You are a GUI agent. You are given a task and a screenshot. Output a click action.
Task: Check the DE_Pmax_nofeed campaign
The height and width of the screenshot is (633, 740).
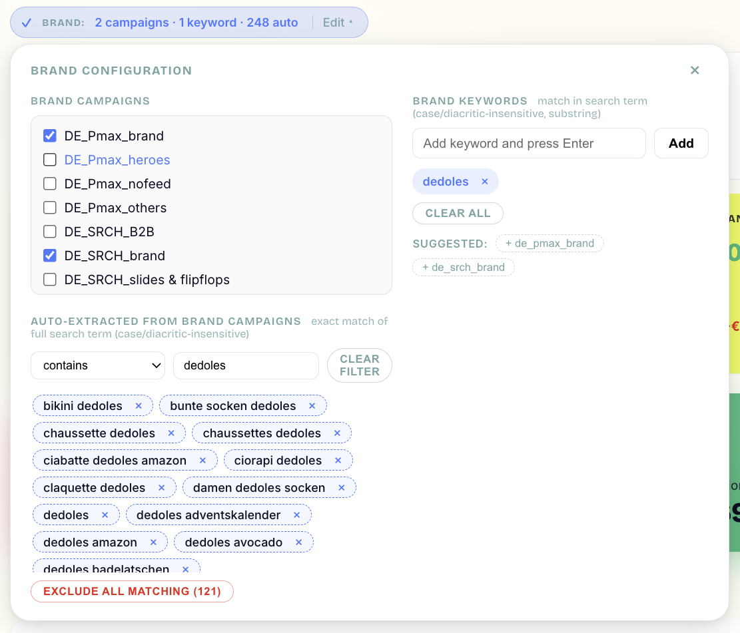(x=49, y=184)
